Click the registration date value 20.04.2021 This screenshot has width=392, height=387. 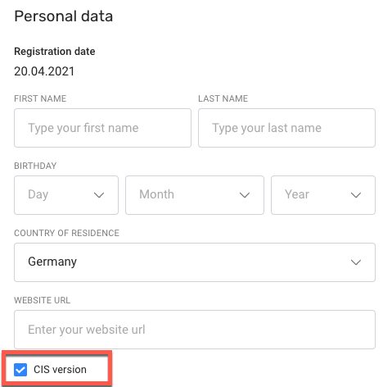point(44,71)
